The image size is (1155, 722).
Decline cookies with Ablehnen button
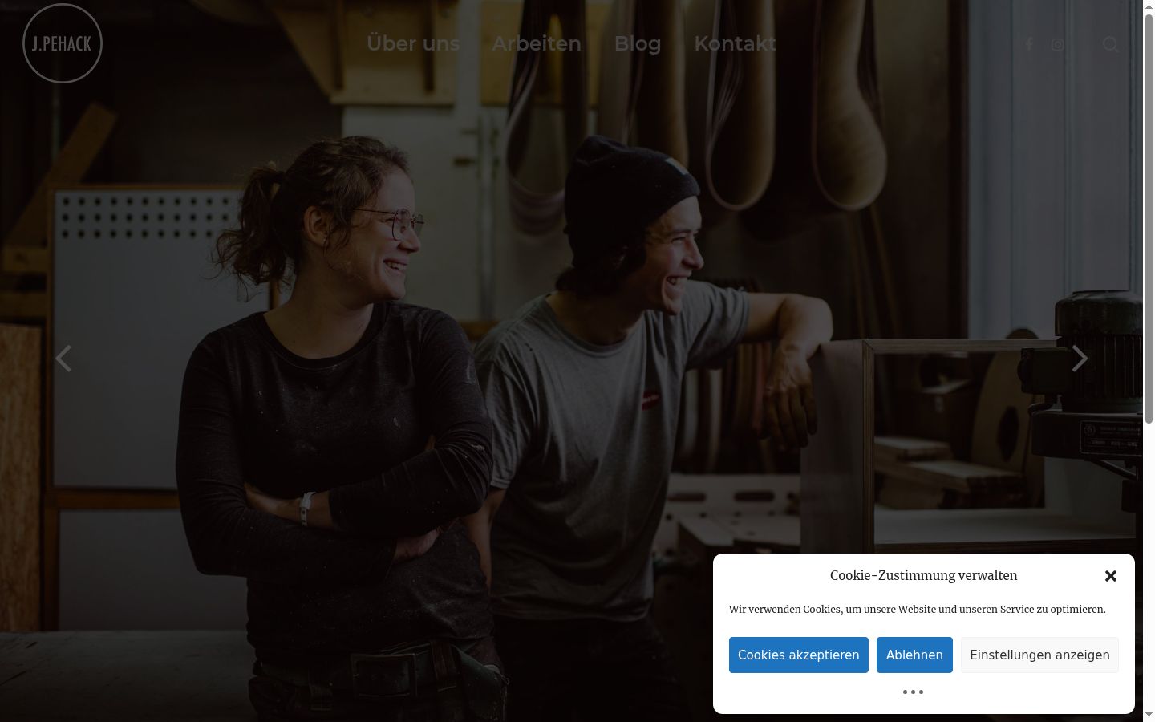(914, 655)
